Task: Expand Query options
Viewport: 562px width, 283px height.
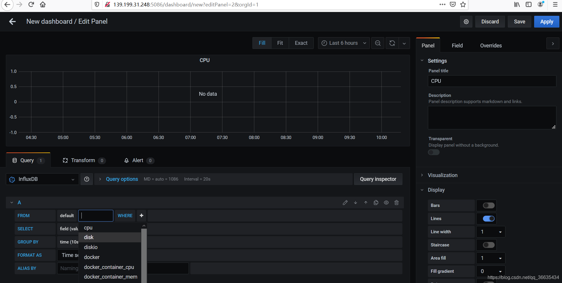Action: 122,179
